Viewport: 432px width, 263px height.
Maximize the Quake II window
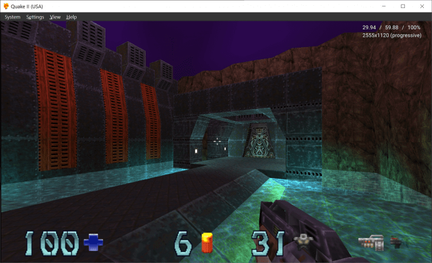click(403, 6)
